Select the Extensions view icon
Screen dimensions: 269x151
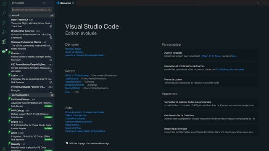4,42
